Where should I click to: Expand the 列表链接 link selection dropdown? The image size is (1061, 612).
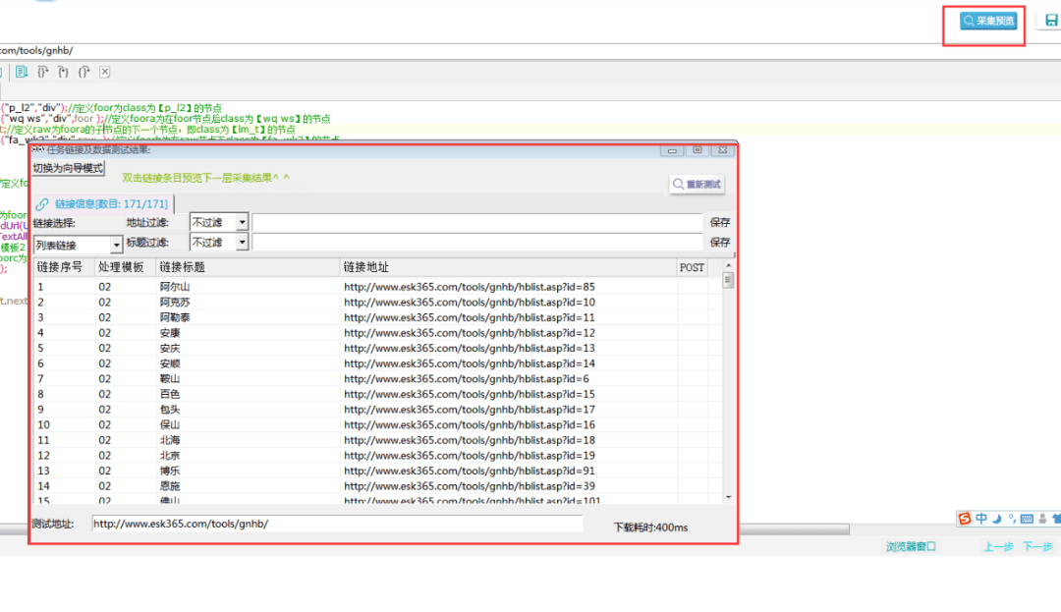pyautogui.click(x=78, y=245)
